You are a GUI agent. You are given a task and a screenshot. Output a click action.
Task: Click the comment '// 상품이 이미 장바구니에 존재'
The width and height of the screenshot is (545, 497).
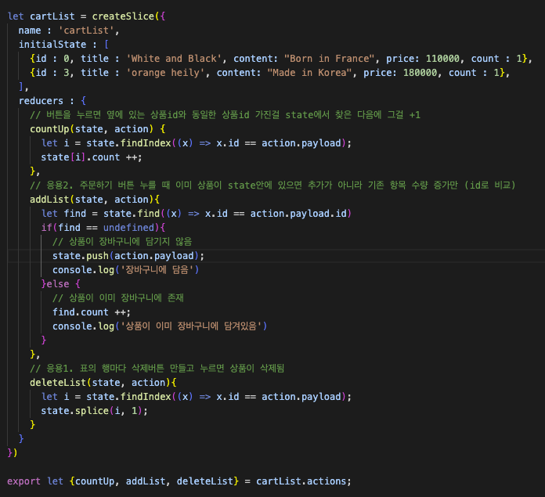(x=118, y=298)
